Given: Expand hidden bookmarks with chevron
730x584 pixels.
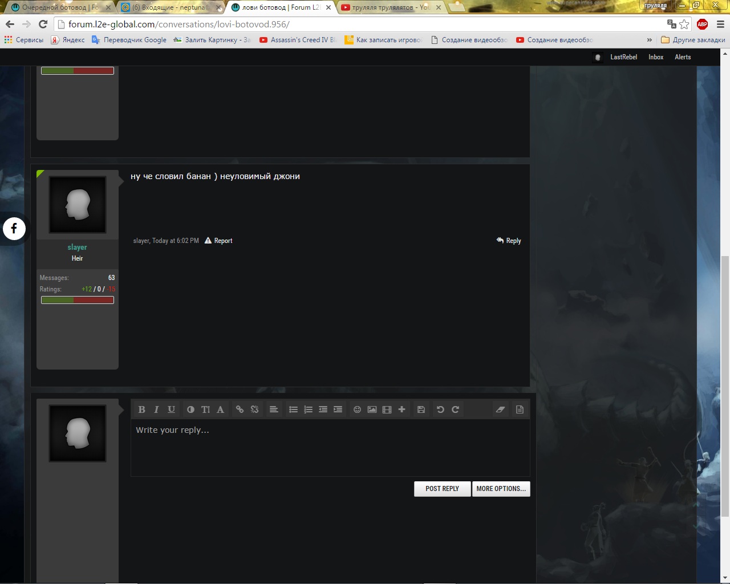Looking at the screenshot, I should click(649, 40).
